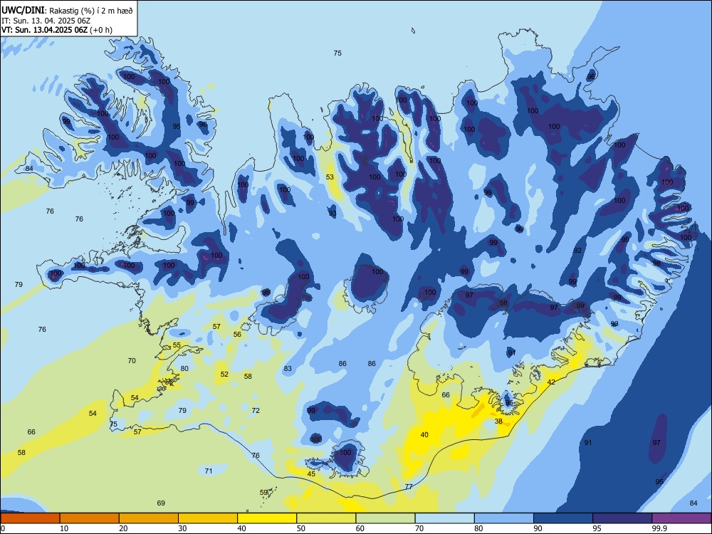Click the title text 'UWC/DINI: Rakastig (%) í 2 m hæð'

pyautogui.click(x=67, y=11)
